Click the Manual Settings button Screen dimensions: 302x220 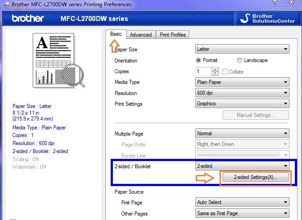tap(256, 115)
